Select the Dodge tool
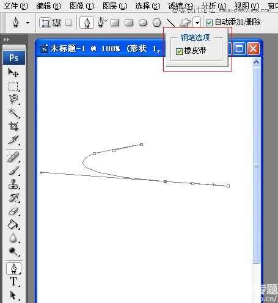The height and width of the screenshot is (303, 278). click(13, 251)
